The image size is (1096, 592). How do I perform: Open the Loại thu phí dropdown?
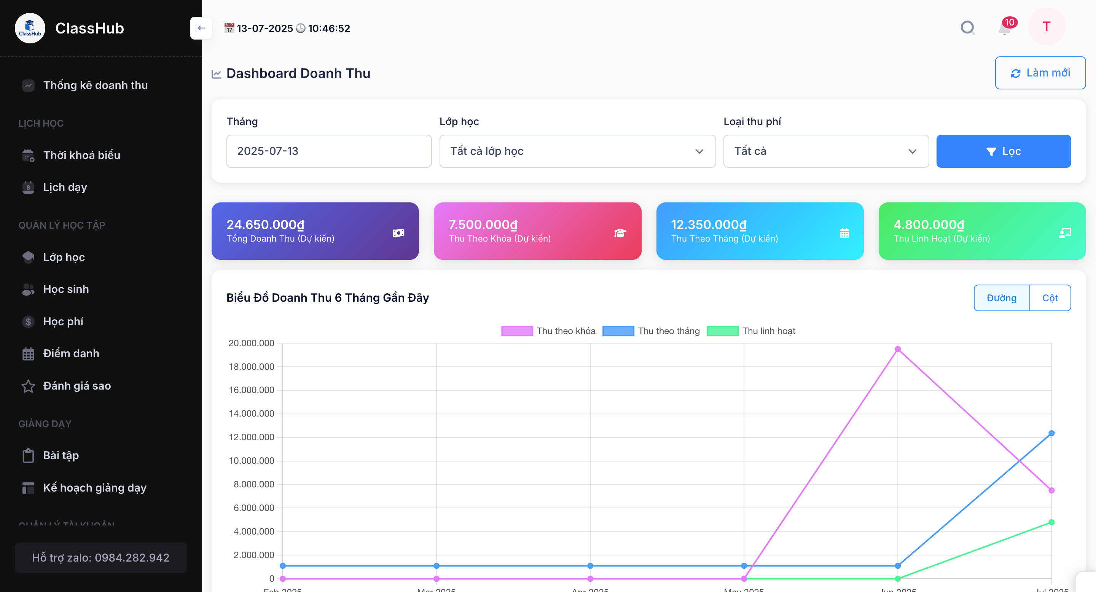coord(825,151)
